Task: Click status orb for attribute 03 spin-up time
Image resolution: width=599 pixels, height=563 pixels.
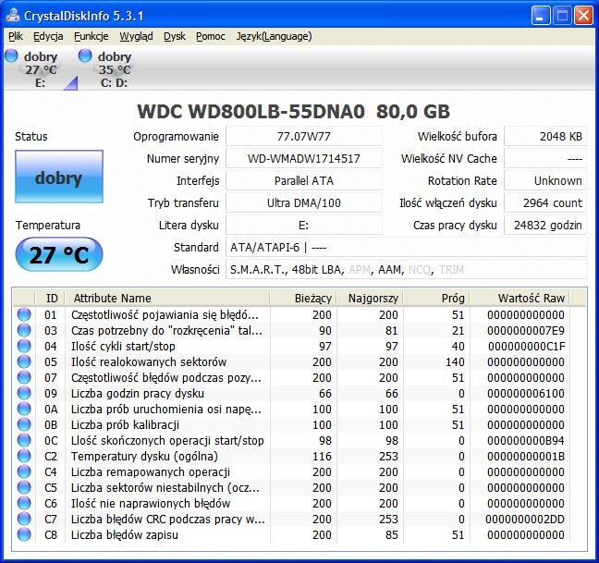Action: coord(24,330)
